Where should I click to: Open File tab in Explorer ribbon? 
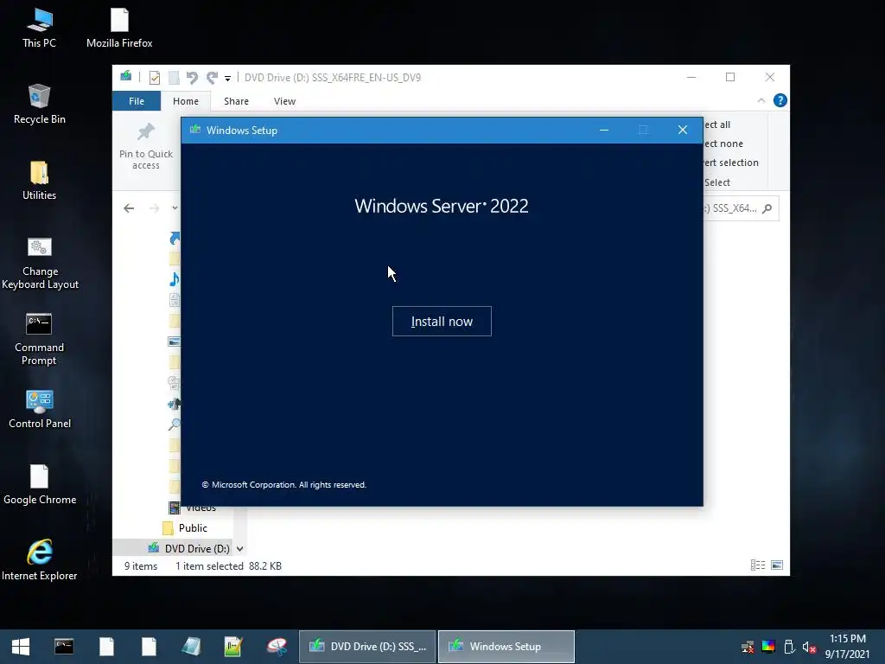(x=137, y=101)
